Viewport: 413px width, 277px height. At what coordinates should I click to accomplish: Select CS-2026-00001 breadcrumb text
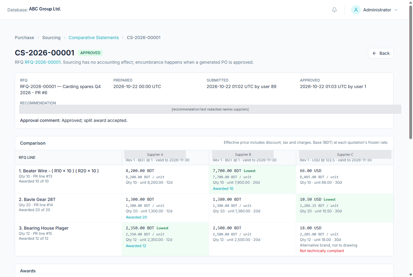144,38
